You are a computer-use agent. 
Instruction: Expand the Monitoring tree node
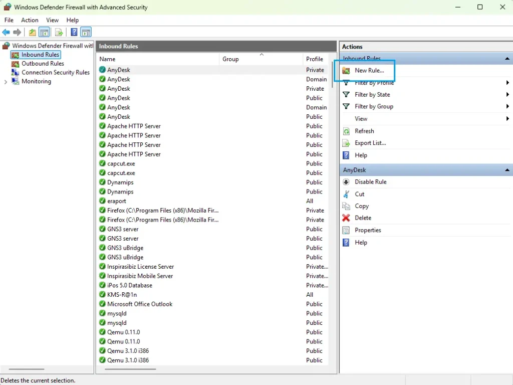6,82
